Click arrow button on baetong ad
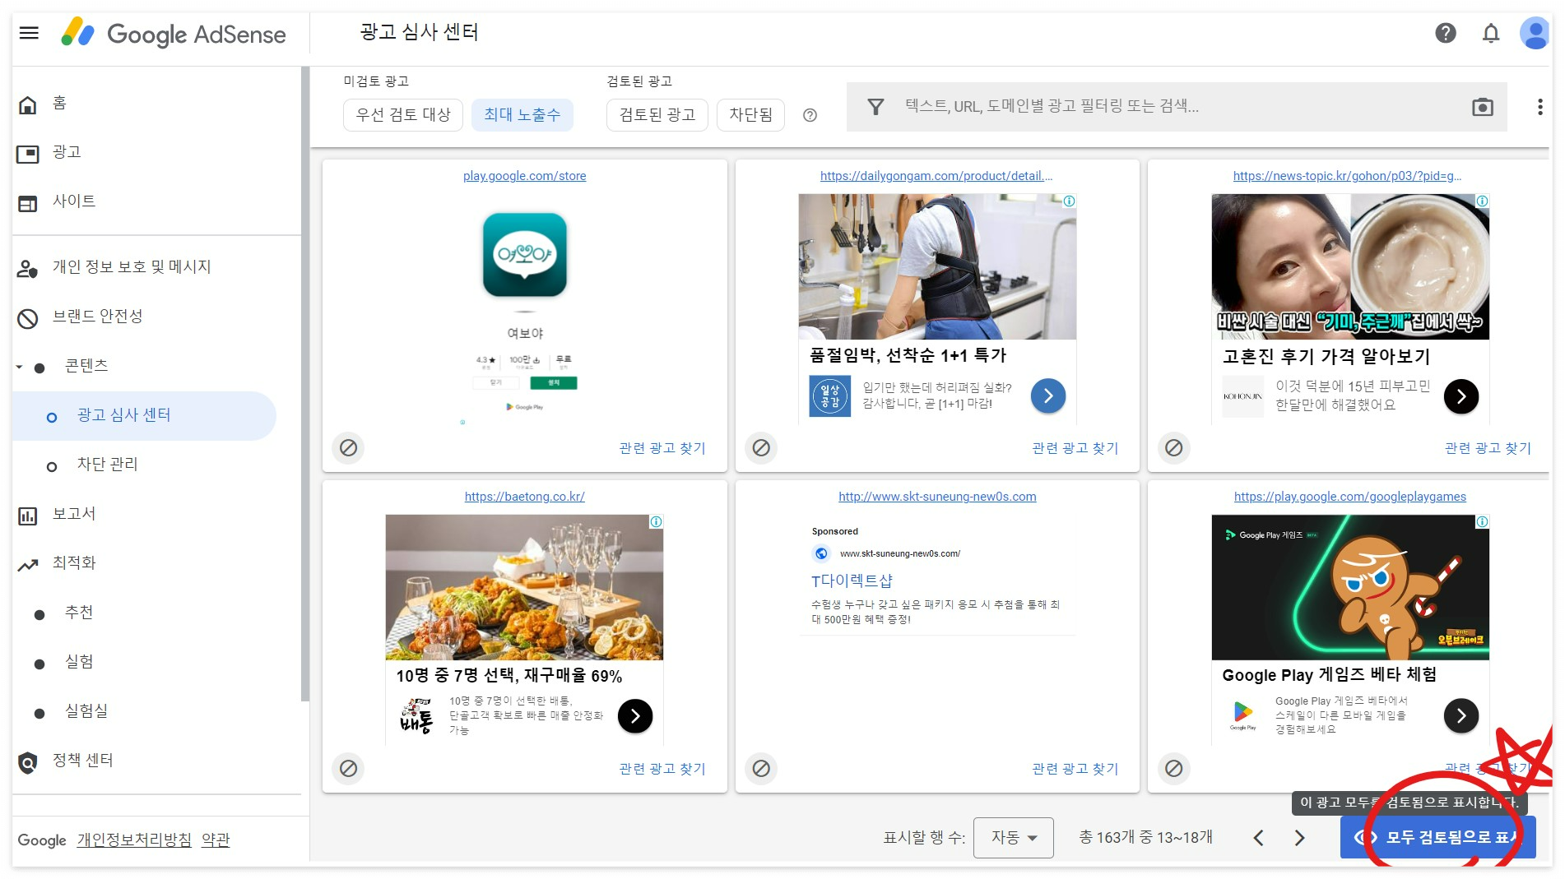Viewport: 1565px width, 879px height. pos(634,716)
